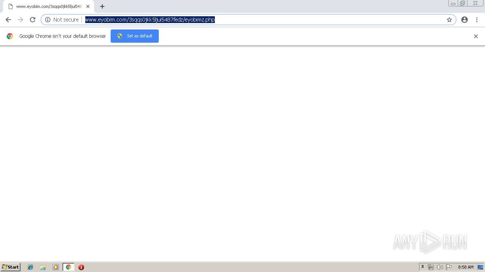Select Chrome window in taskbar
The width and height of the screenshot is (485, 272).
68,267
